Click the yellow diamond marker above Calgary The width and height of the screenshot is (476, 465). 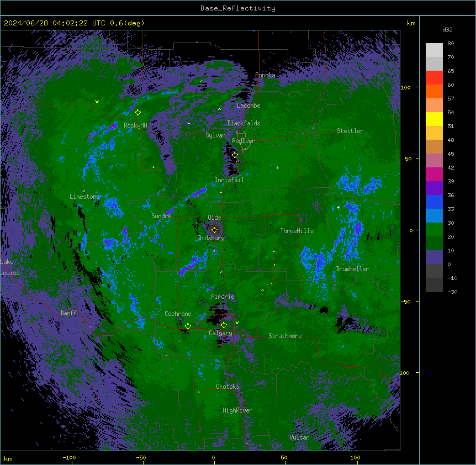pyautogui.click(x=224, y=325)
